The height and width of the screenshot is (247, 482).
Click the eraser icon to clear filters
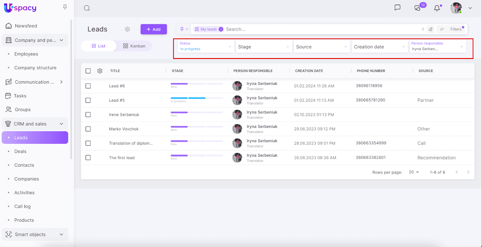coord(431,29)
